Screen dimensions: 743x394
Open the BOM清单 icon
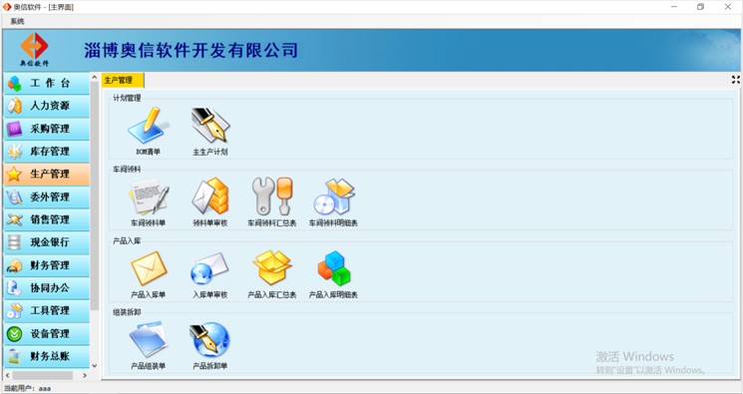[x=149, y=126]
